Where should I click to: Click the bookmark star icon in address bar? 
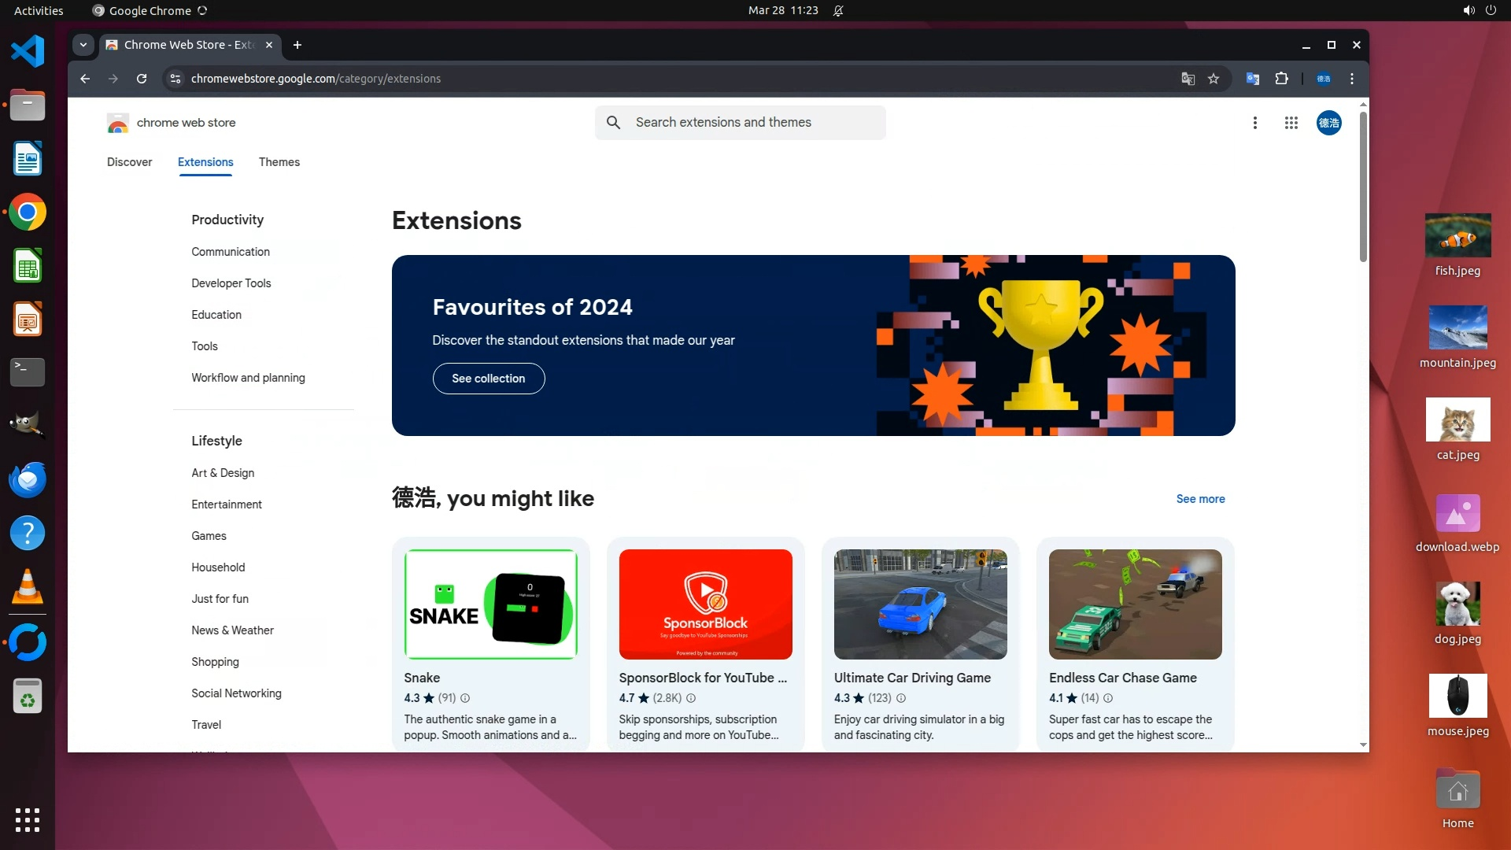point(1214,79)
